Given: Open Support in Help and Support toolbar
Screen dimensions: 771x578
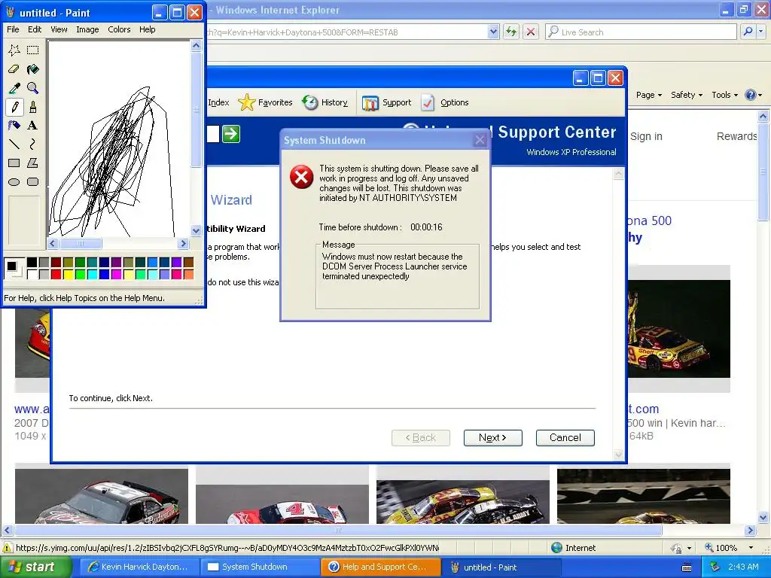Looking at the screenshot, I should pos(386,102).
